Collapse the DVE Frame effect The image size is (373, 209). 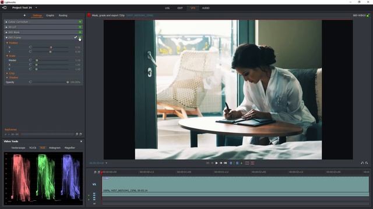click(x=6, y=37)
